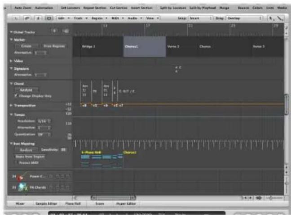
Task: Open the Tempo Resolution dropdown
Action: (x=44, y=121)
